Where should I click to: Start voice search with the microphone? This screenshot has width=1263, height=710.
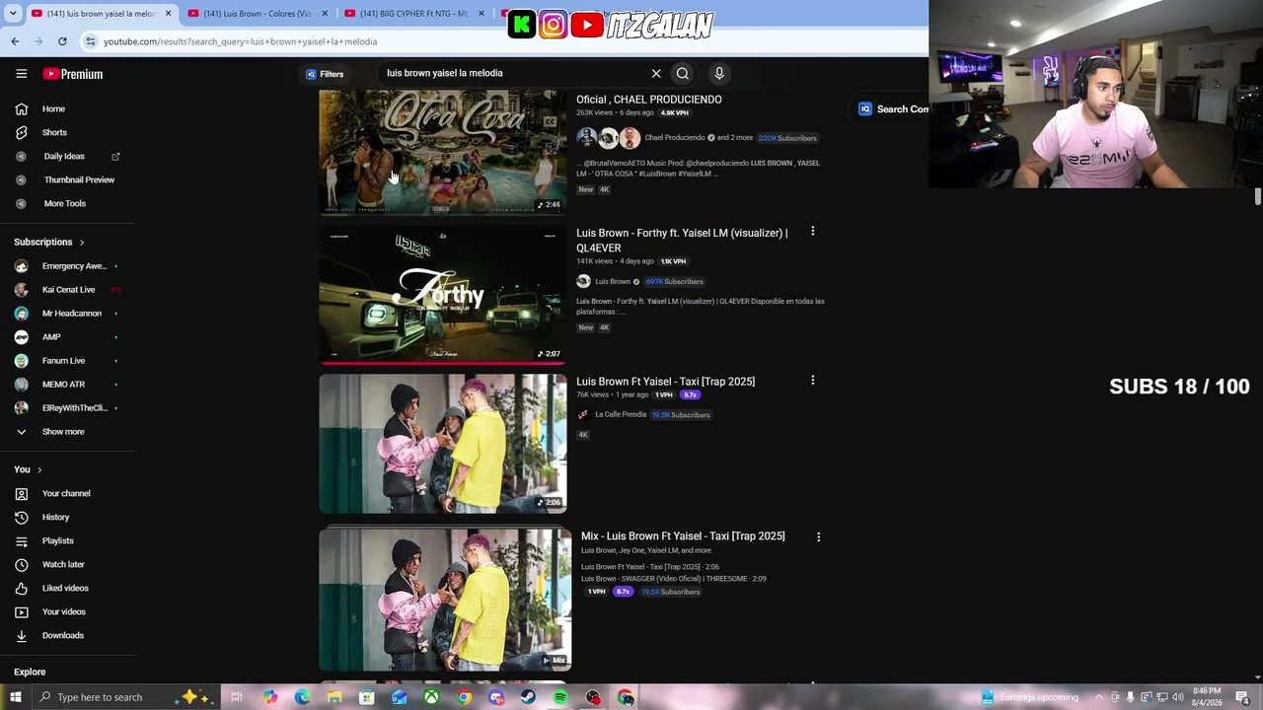[719, 73]
